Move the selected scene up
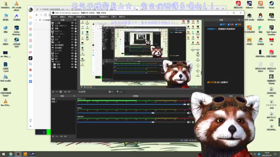 [x=62, y=136]
